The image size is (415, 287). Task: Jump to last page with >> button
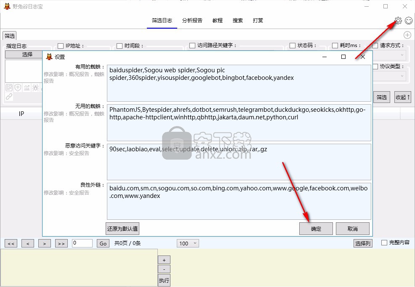coord(61,243)
